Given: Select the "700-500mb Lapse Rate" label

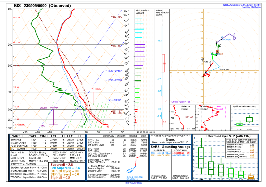Looking at the screenshot, I should coord(23,177).
